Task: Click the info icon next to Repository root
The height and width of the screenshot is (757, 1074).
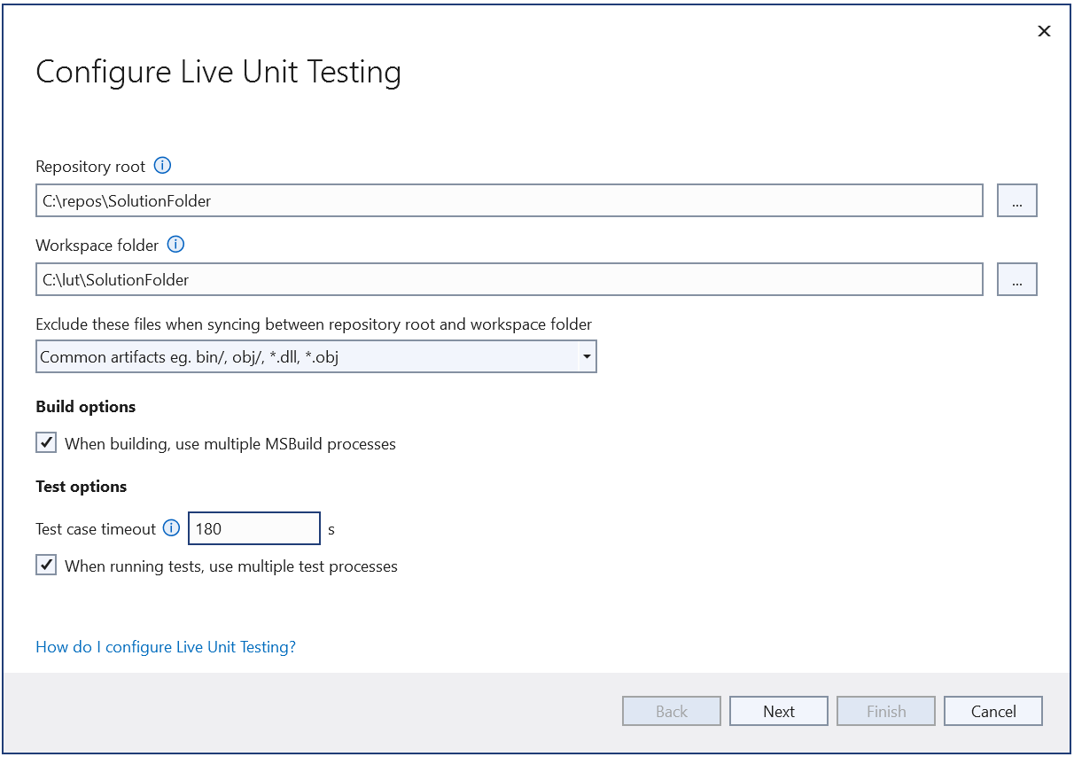Action: click(163, 166)
